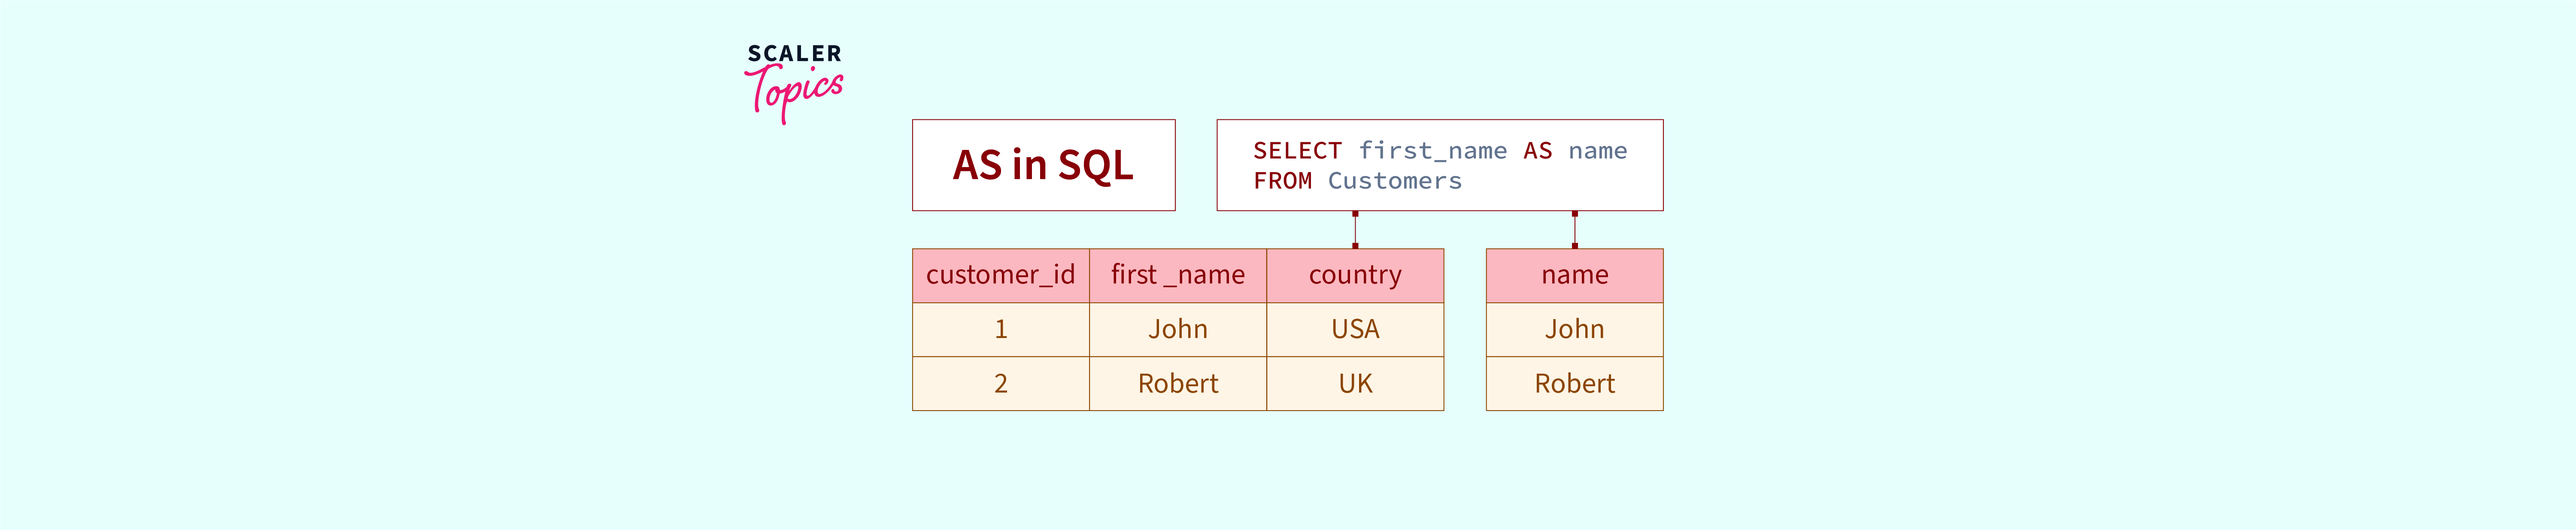Click the UK country cell
The image size is (2576, 530).
(x=1355, y=383)
